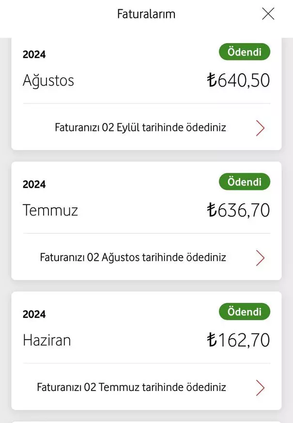Screen dimensions: 293x423
Task: Click the lira amount ₺162,70
Action: 239,340
